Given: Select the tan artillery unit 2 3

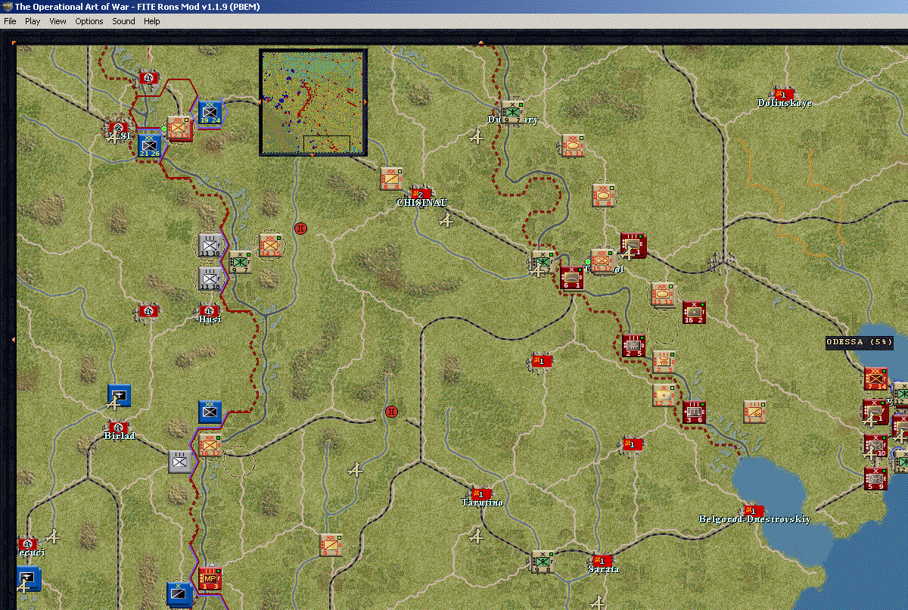Looking at the screenshot, I should tap(664, 361).
